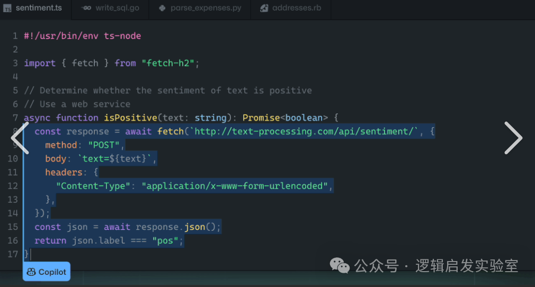
Task: Click the "POST" method value
Action: [105, 145]
